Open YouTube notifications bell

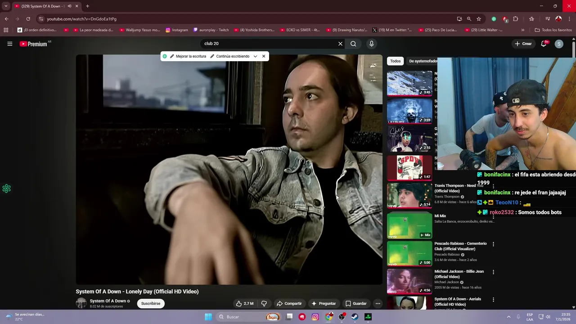point(544,44)
